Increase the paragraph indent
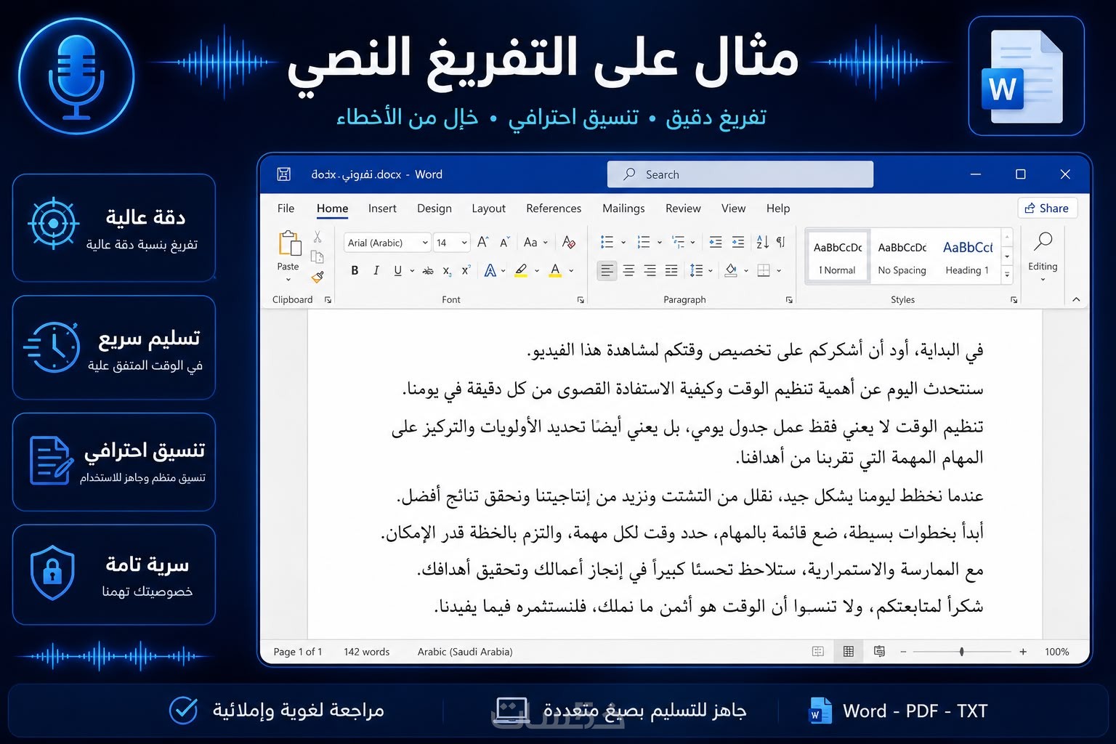The height and width of the screenshot is (744, 1116). [x=738, y=242]
